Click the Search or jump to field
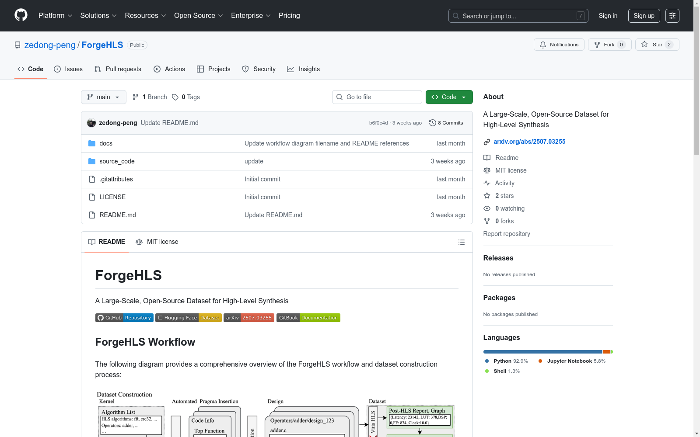The height and width of the screenshot is (437, 700). 518,16
